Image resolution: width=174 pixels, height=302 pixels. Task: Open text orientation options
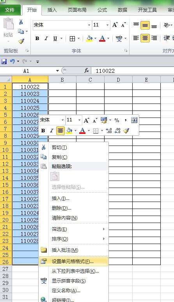167,25
